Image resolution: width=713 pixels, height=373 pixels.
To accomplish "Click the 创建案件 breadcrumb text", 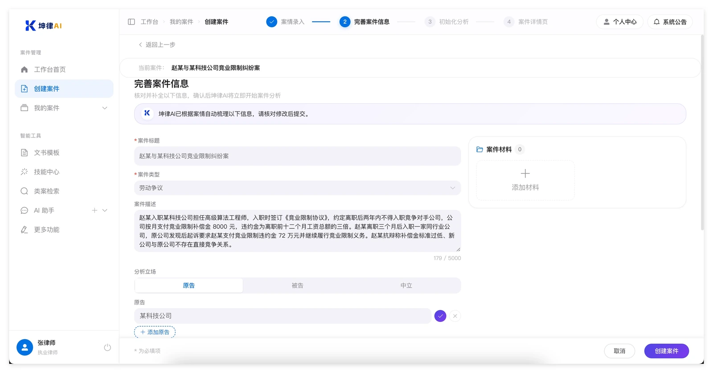I will tap(217, 22).
